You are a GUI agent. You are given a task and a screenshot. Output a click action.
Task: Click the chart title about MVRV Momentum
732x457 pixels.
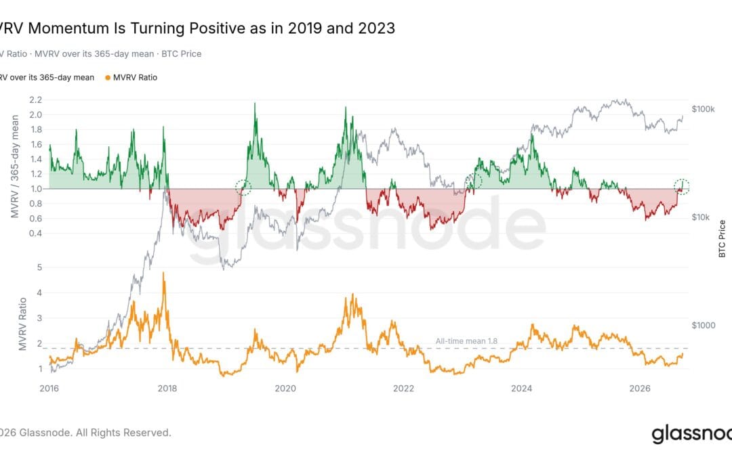197,28
